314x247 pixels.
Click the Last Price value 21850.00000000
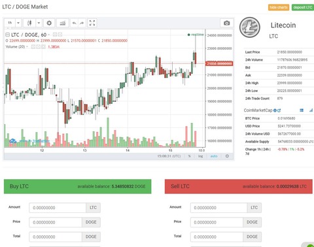(290, 52)
